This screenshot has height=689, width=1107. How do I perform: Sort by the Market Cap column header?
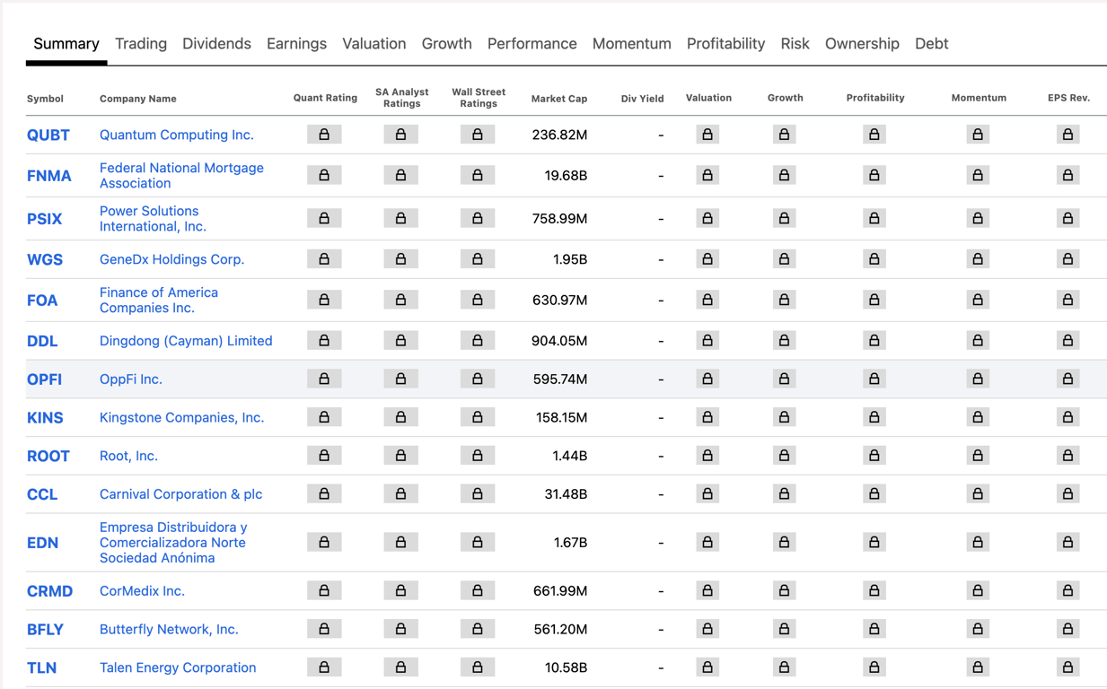[559, 99]
